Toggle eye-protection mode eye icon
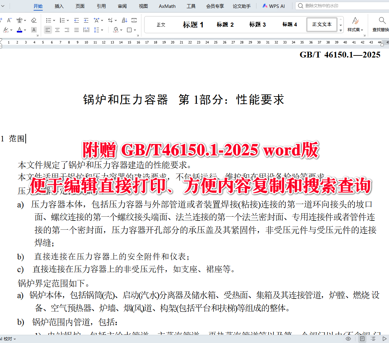389x343 pixels. [x=348, y=339]
